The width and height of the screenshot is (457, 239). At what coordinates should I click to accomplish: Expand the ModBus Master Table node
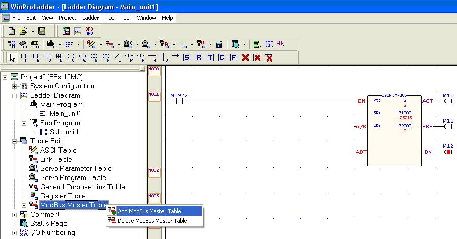pyautogui.click(x=24, y=206)
